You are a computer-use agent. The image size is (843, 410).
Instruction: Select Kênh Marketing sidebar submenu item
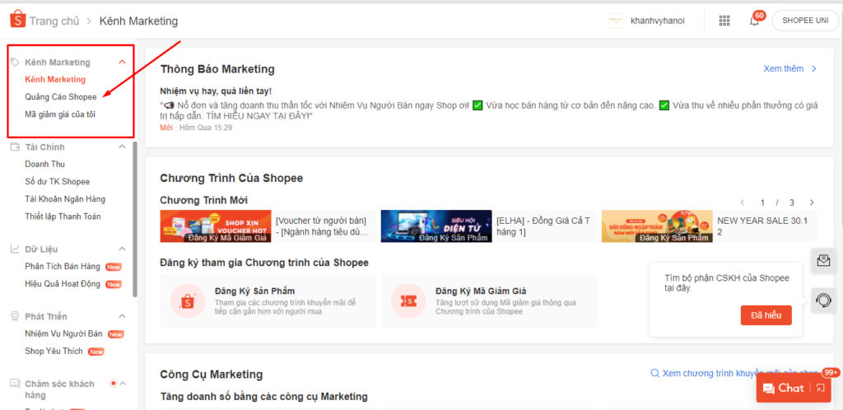(55, 80)
